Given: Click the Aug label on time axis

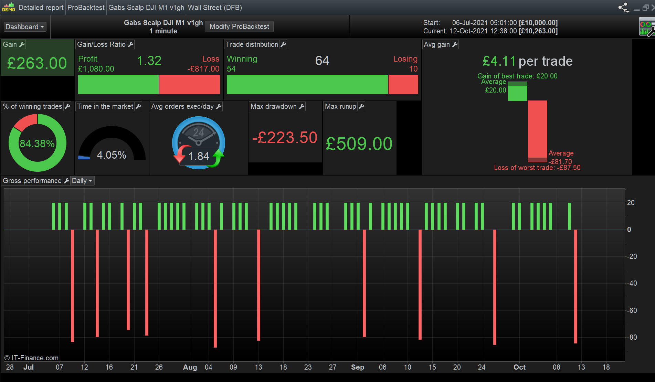Looking at the screenshot, I should click(190, 367).
